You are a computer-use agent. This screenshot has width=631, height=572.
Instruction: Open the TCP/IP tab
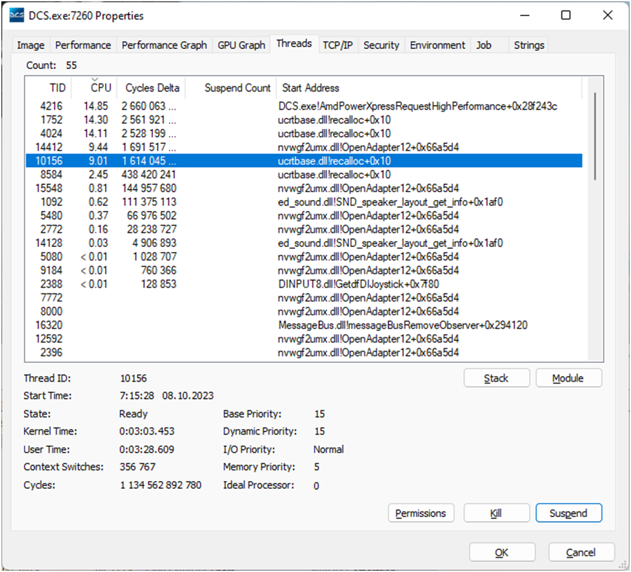tap(337, 45)
